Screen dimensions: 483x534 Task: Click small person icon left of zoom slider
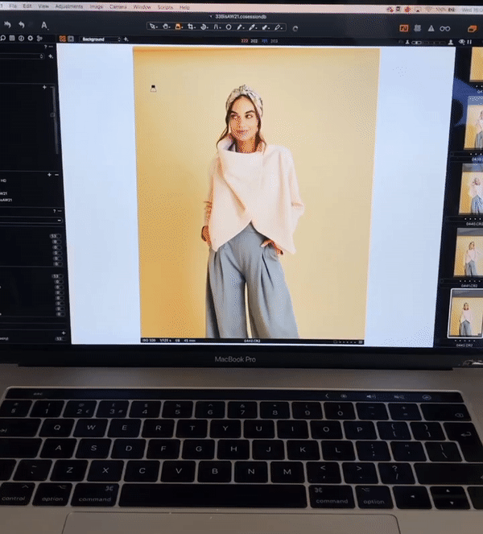(407, 42)
